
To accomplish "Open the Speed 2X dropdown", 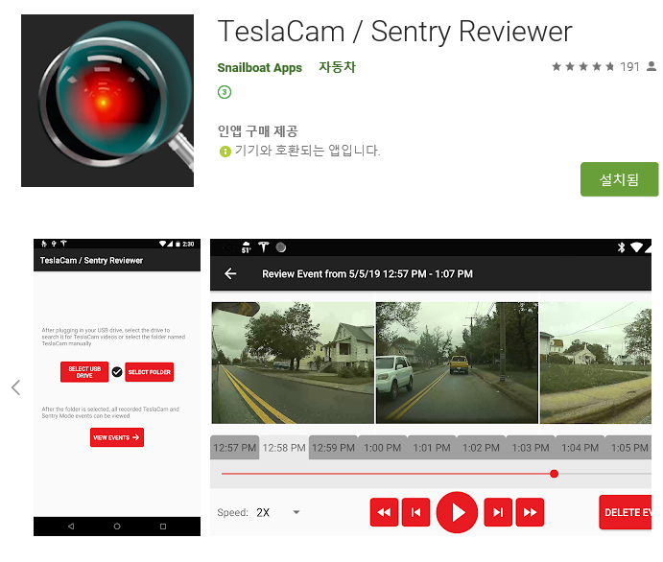I will tap(278, 512).
